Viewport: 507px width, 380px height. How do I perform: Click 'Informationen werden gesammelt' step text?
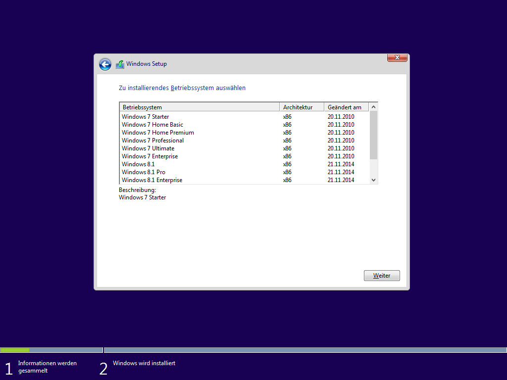pyautogui.click(x=47, y=367)
